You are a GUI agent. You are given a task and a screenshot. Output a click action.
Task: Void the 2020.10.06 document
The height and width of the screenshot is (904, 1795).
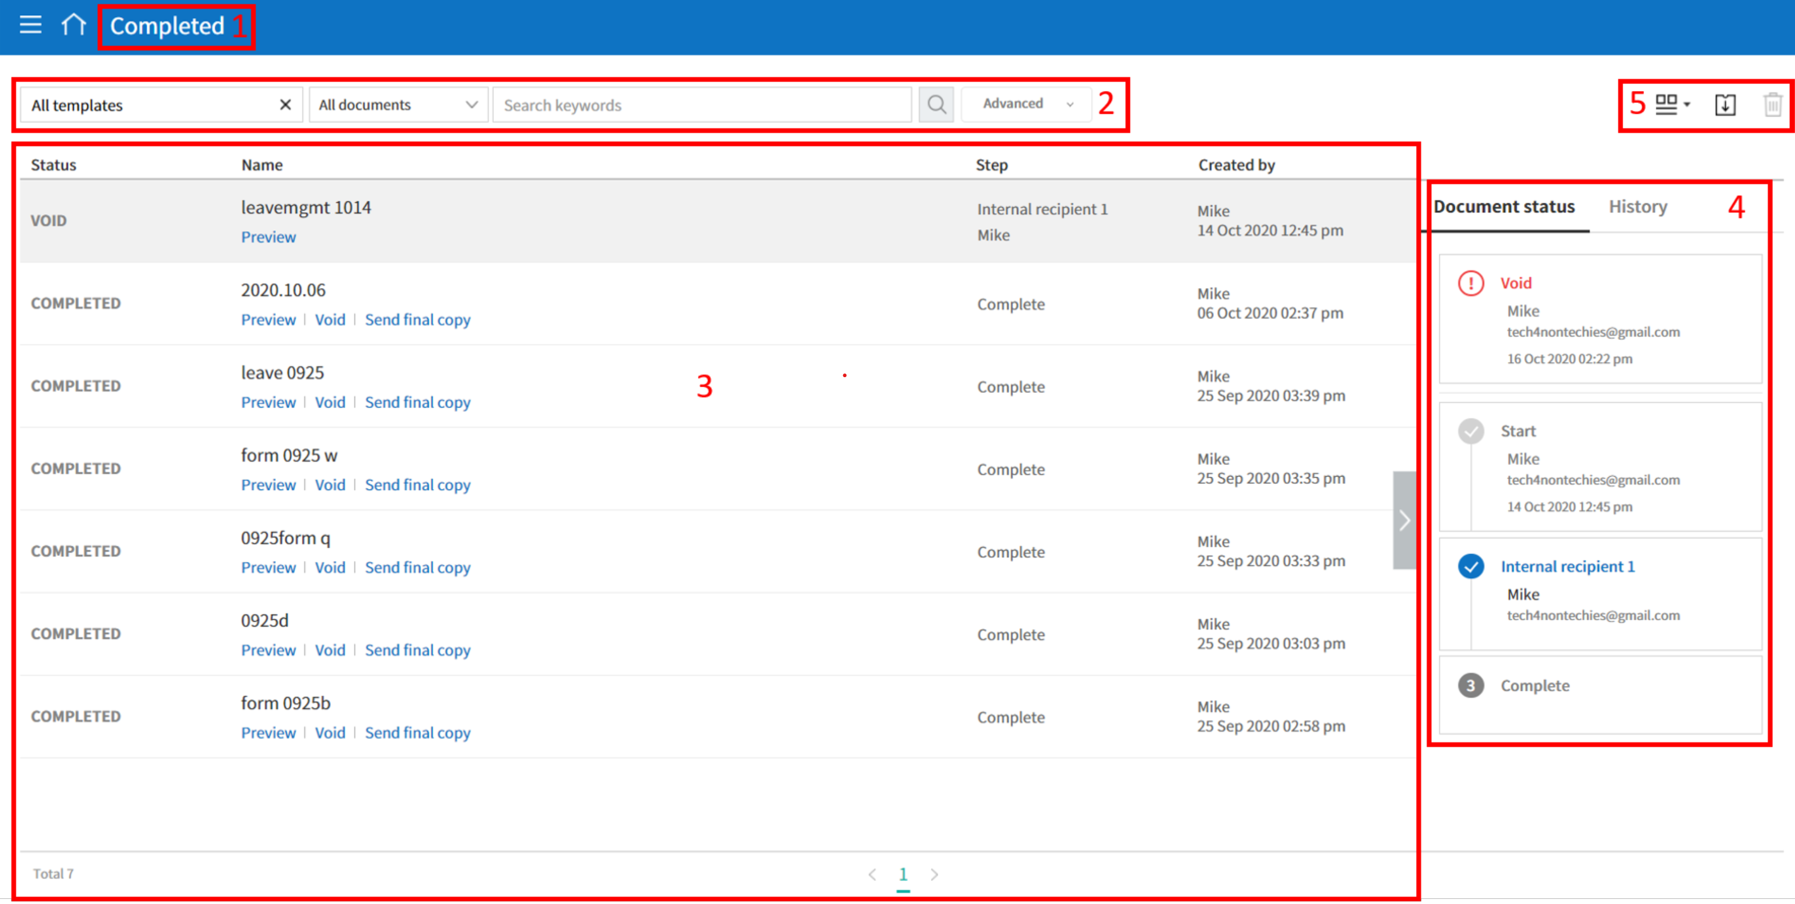[330, 319]
